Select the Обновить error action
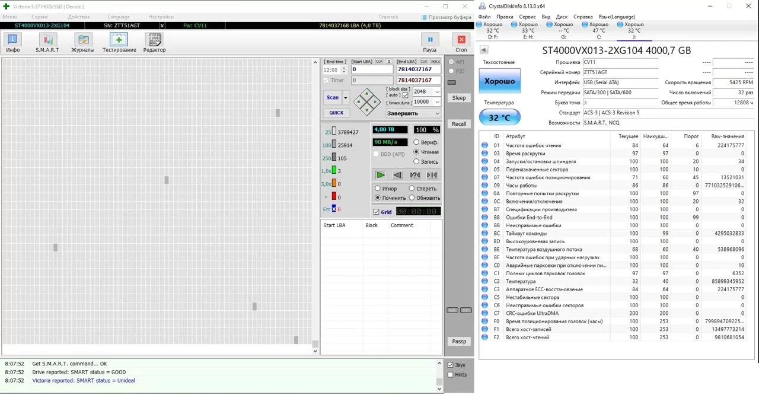This screenshot has height=395, width=759. point(424,197)
